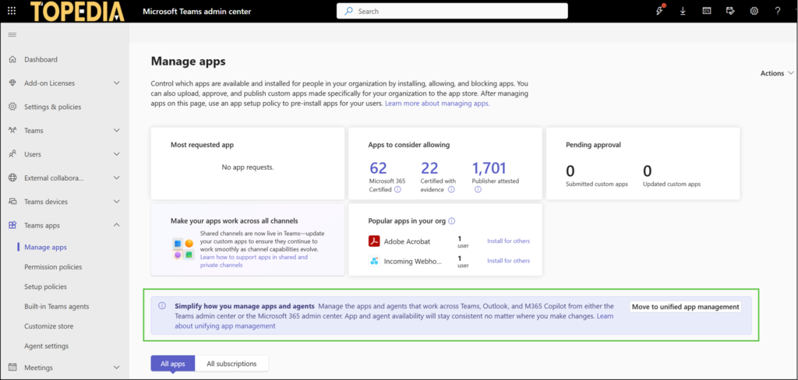
Task: Click info icon next to Certified with evidence
Action: pos(451,190)
